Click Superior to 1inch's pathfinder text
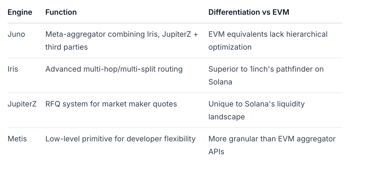The height and width of the screenshot is (169, 367). pyautogui.click(x=266, y=69)
